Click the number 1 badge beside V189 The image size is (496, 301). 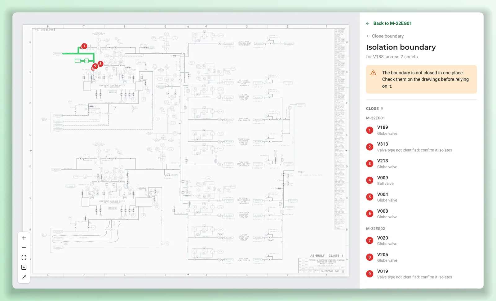coord(370,130)
